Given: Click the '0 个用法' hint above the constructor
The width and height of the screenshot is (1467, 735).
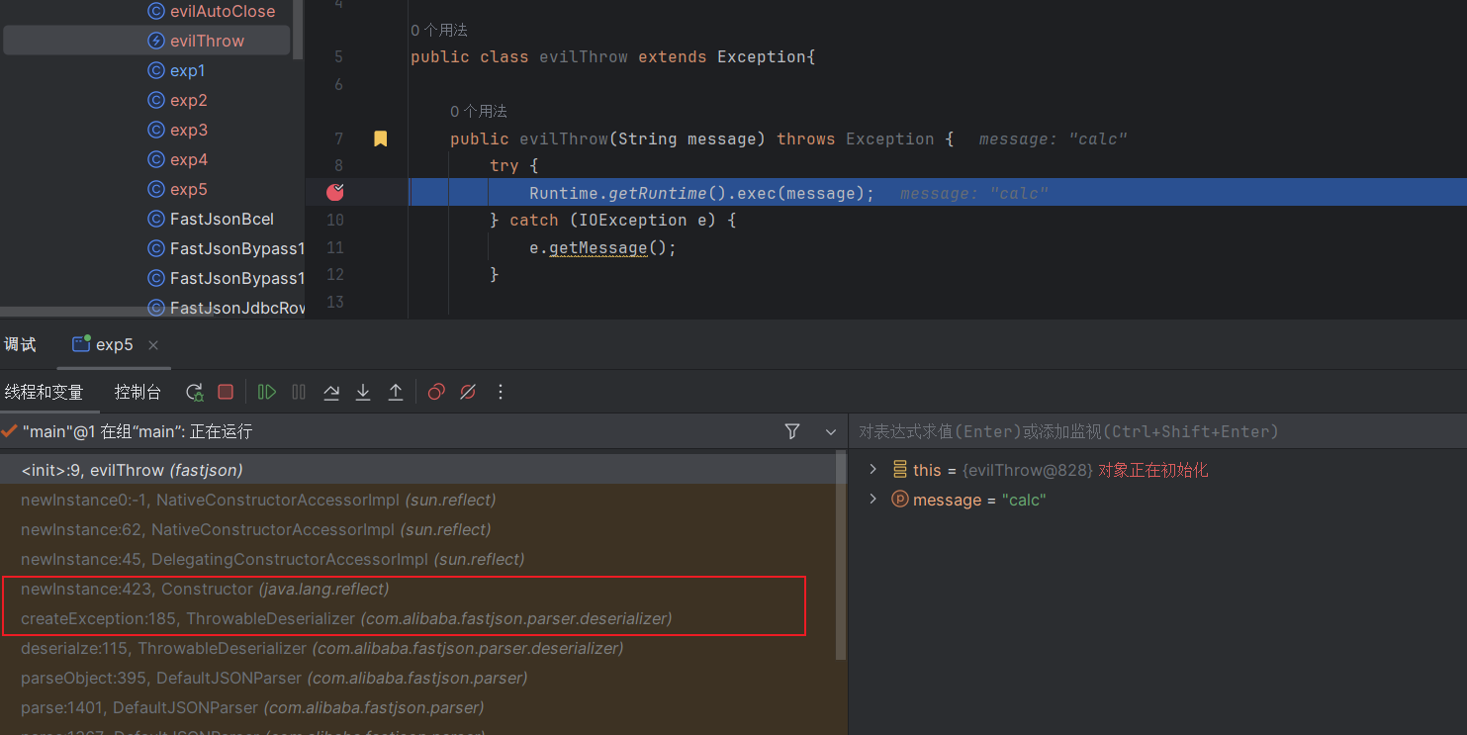Looking at the screenshot, I should pos(479,112).
